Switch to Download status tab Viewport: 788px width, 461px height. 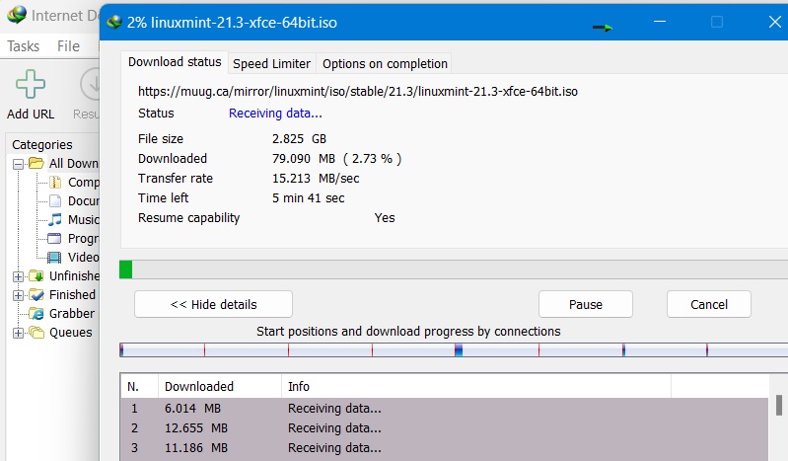point(175,62)
